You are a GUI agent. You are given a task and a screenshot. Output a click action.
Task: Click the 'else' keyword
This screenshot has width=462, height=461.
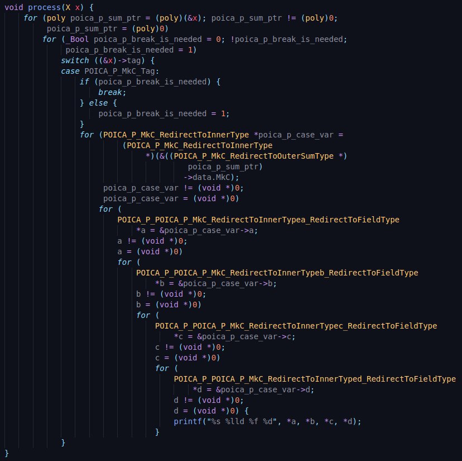pyautogui.click(x=98, y=103)
